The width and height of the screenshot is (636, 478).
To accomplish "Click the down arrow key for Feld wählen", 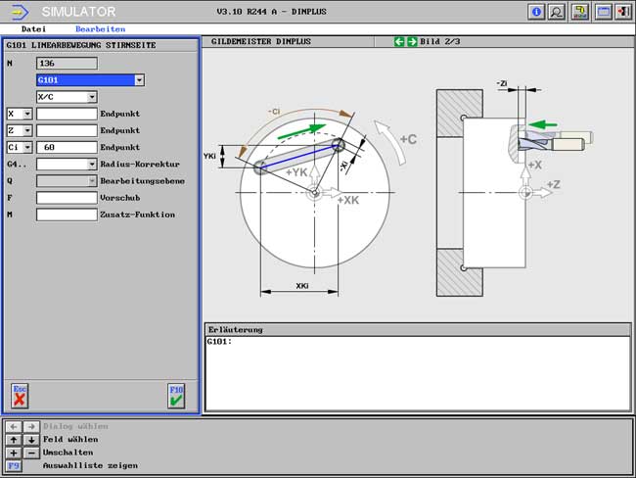I will coord(30,440).
